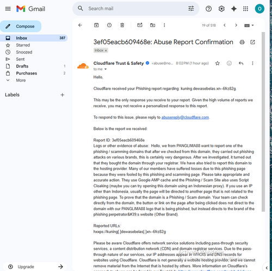Create a new label with the plus icon
The image size is (272, 271).
(x=62, y=95)
